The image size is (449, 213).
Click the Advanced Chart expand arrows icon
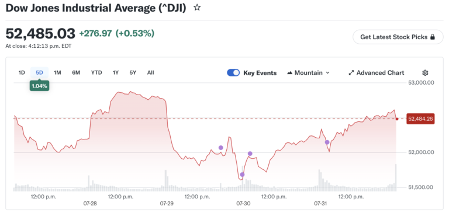pos(351,73)
